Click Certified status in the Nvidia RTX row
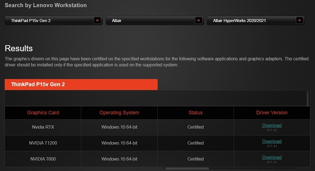 195,127
